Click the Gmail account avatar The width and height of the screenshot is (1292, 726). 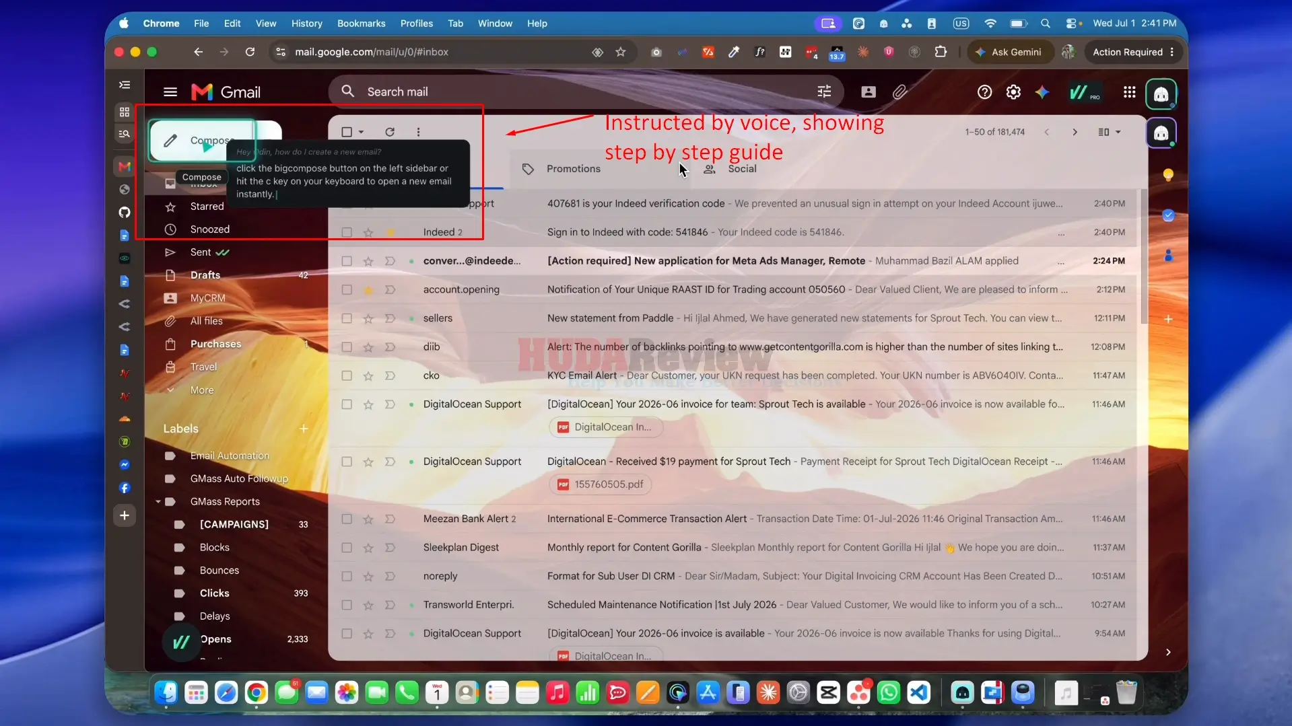tap(1161, 94)
